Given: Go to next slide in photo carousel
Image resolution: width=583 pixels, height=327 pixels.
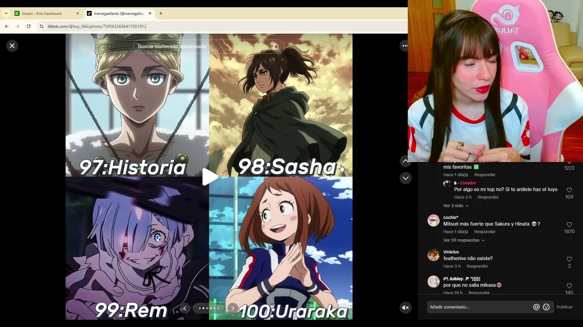Looking at the screenshot, I should pos(233,308).
